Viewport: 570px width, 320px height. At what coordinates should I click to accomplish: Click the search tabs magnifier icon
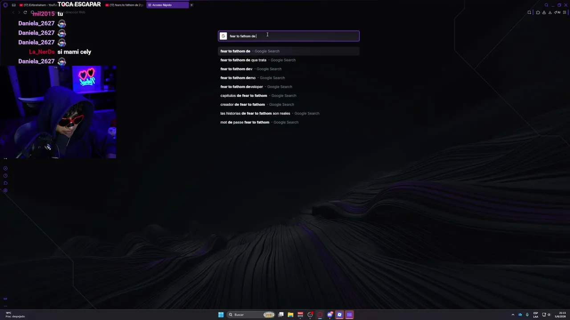[x=546, y=5]
